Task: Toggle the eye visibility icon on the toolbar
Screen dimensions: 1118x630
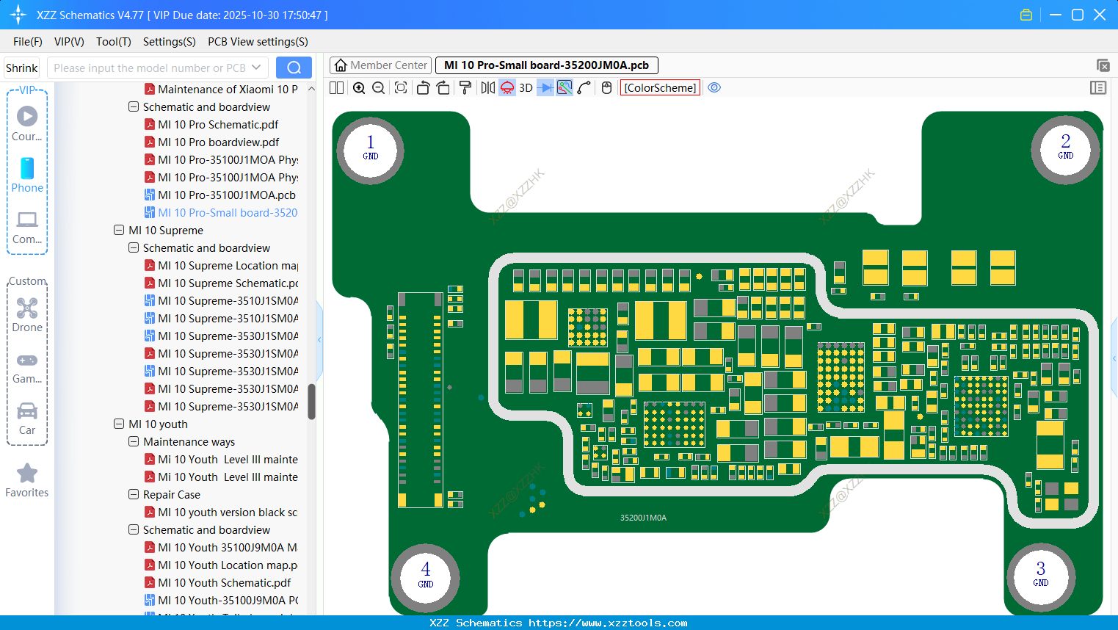Action: (x=714, y=87)
